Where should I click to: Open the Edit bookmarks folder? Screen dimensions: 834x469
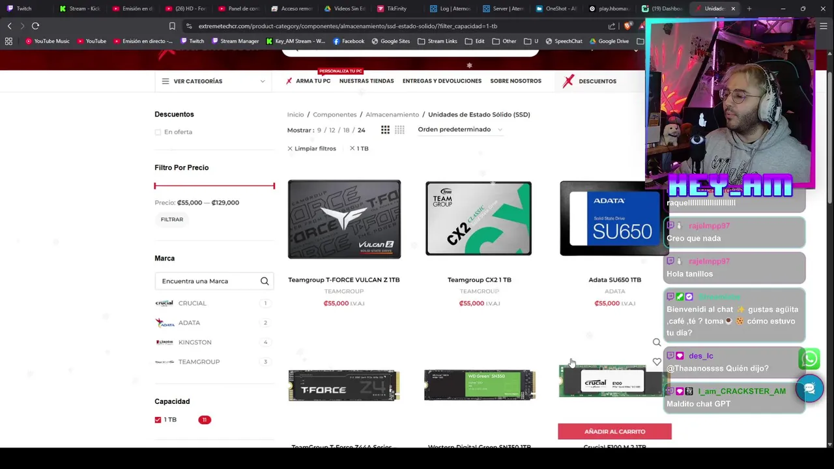[x=475, y=41]
